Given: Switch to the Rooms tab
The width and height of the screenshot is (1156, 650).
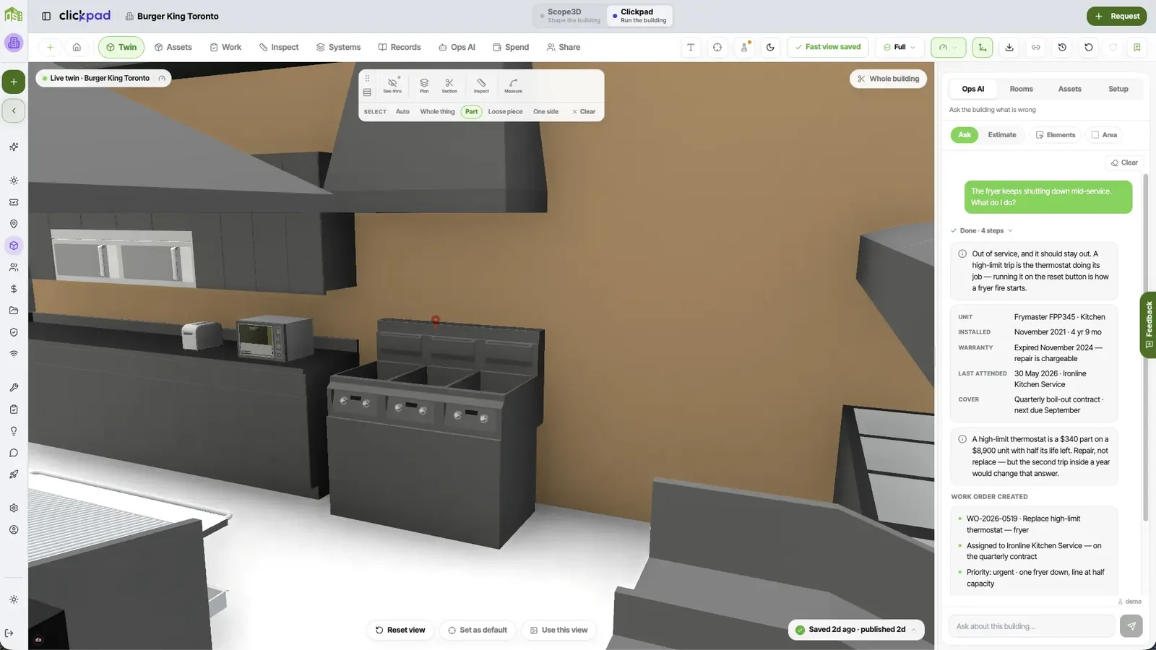Looking at the screenshot, I should (x=1021, y=89).
